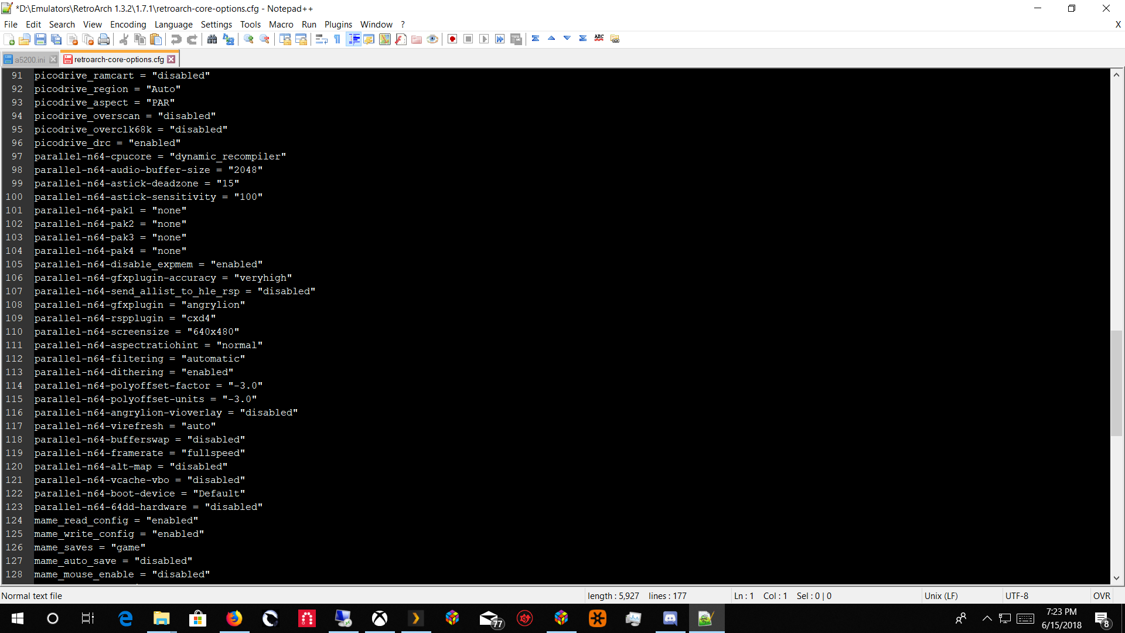Click the Paste toolbar icon
The image size is (1125, 633).
155,39
